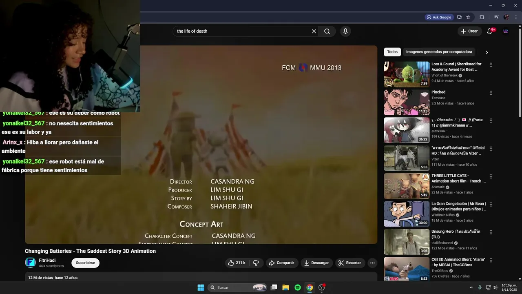Screen dimensions: 522x294
Task: Click the taskbar Buscar search box
Action: point(238,287)
